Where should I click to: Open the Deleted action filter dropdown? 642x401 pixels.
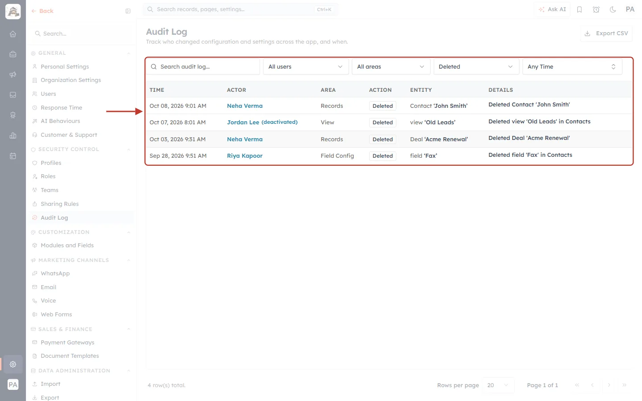click(x=476, y=67)
